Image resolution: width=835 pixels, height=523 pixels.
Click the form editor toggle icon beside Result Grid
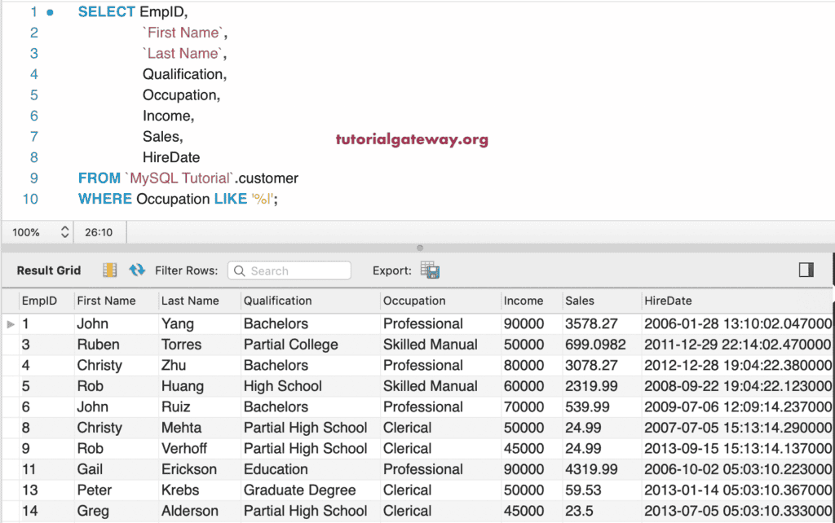[110, 270]
